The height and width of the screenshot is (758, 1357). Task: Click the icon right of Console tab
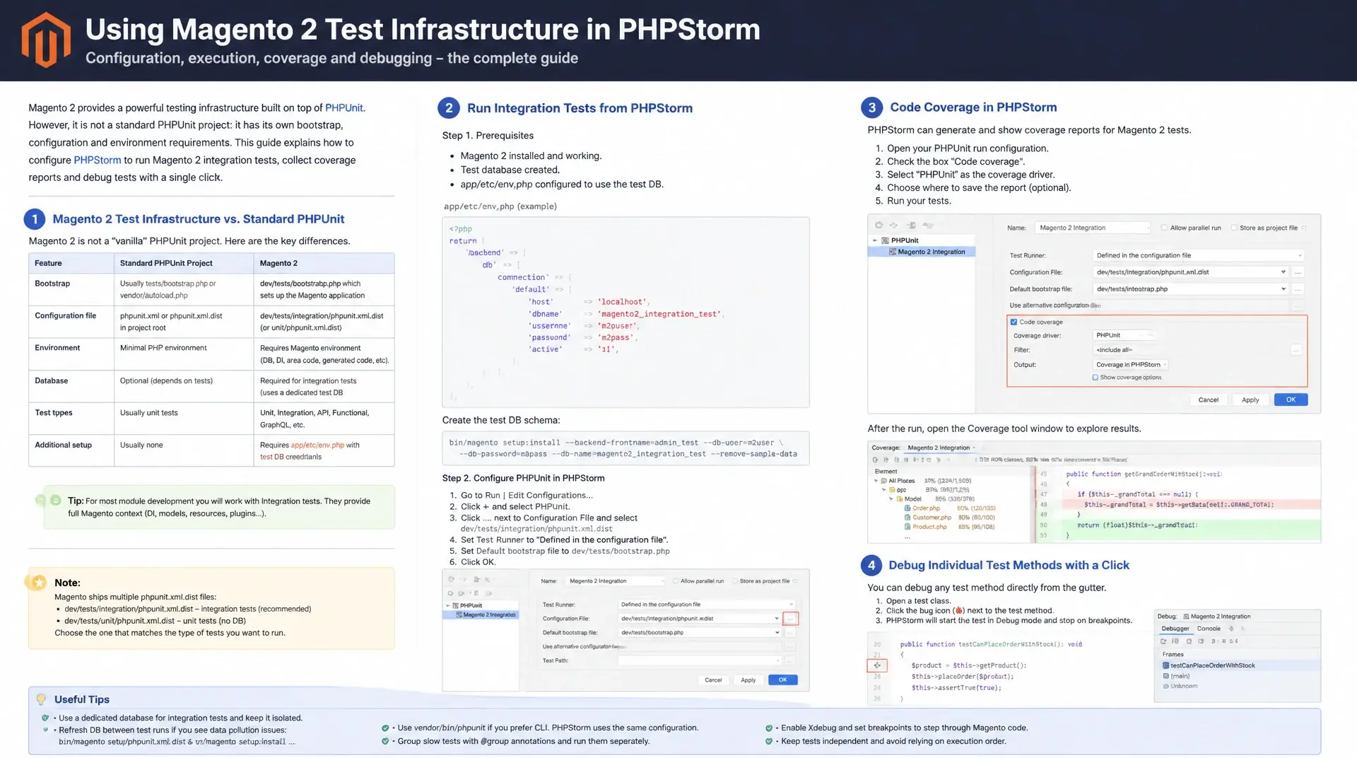tap(1231, 629)
